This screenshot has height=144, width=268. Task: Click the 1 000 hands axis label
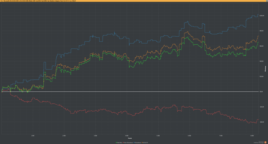[x=33, y=136]
